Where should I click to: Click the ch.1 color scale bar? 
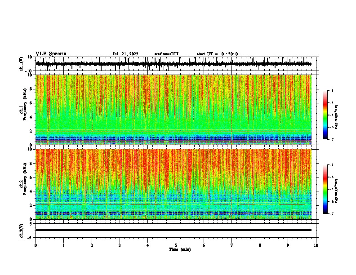coord(325,115)
